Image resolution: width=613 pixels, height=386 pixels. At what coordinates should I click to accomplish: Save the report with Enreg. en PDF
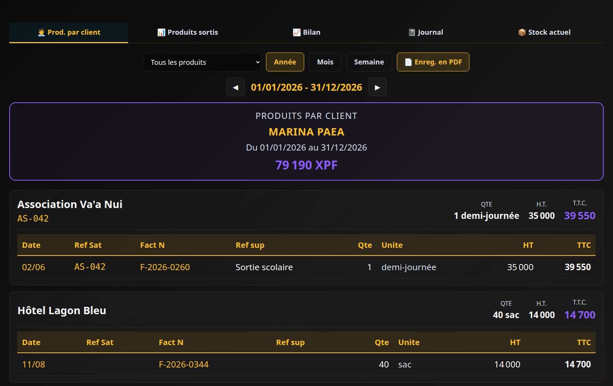[433, 62]
